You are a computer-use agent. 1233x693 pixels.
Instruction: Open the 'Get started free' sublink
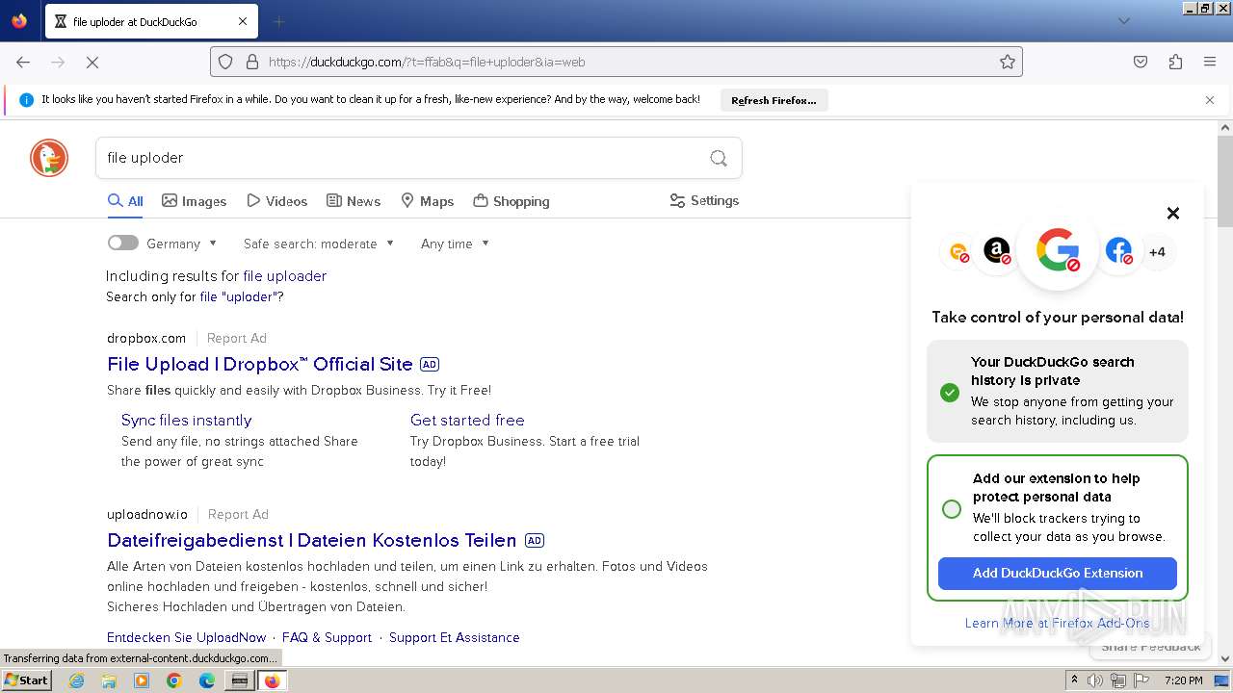tap(467, 420)
